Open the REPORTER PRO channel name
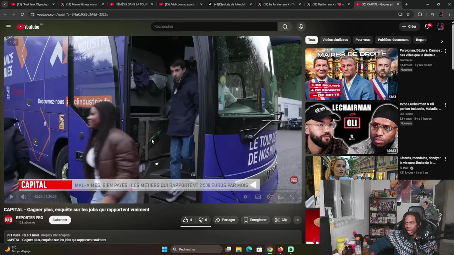454x255 pixels. 29,217
